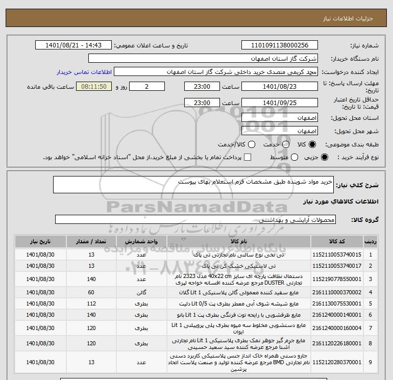The width and height of the screenshot is (393, 380).
Task: Click the remaining days field showing 2
Action: [147, 86]
